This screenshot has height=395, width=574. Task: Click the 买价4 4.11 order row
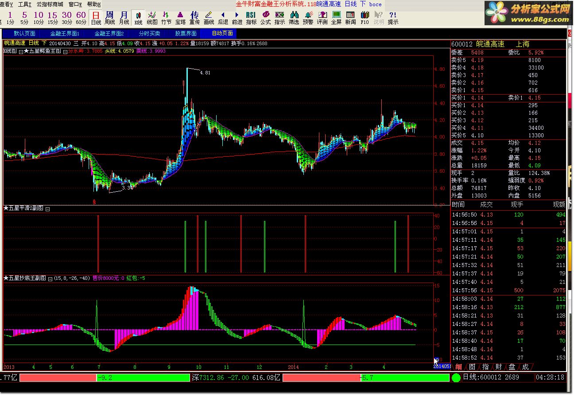click(x=508, y=128)
